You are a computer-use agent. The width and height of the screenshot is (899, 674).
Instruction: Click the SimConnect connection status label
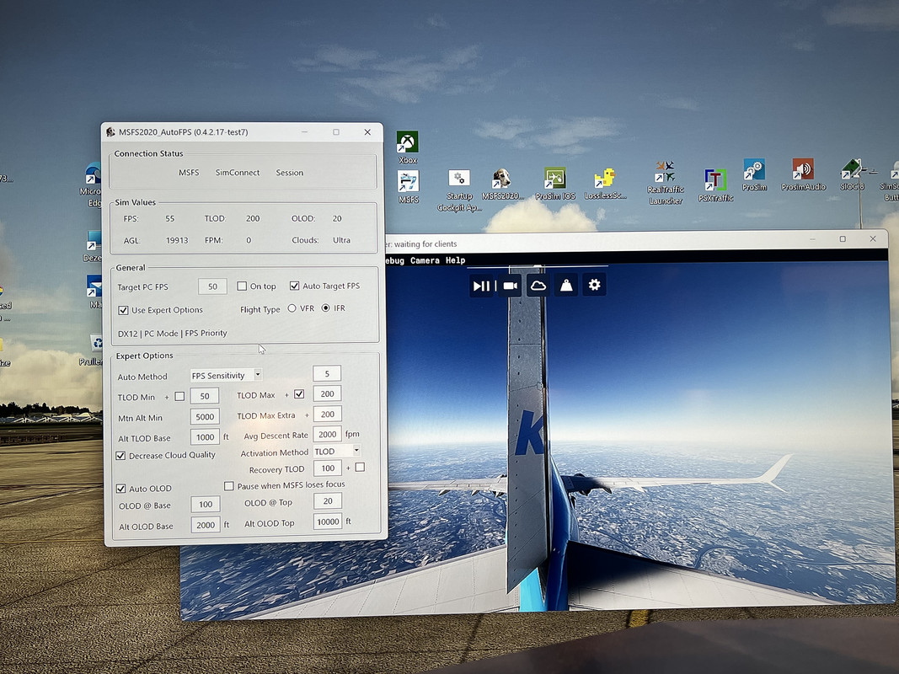click(238, 173)
